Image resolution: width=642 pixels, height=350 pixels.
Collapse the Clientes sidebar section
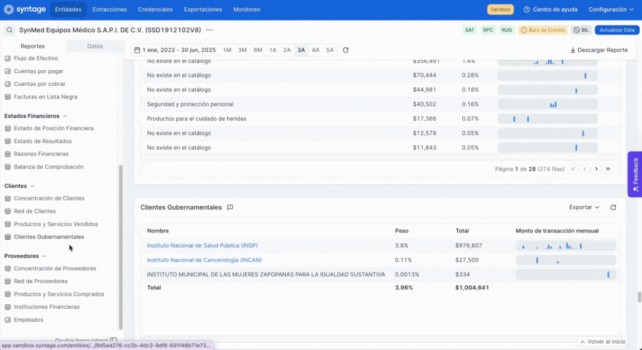(32, 186)
